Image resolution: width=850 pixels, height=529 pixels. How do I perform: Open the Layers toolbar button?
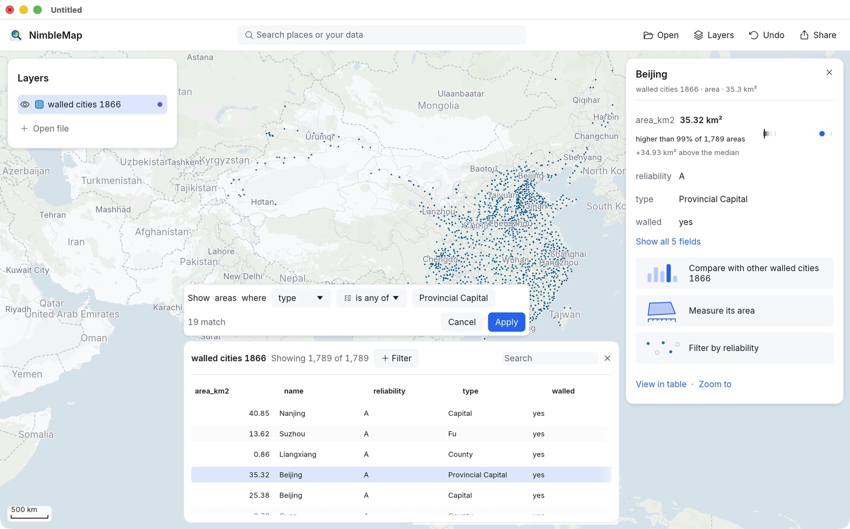click(714, 35)
